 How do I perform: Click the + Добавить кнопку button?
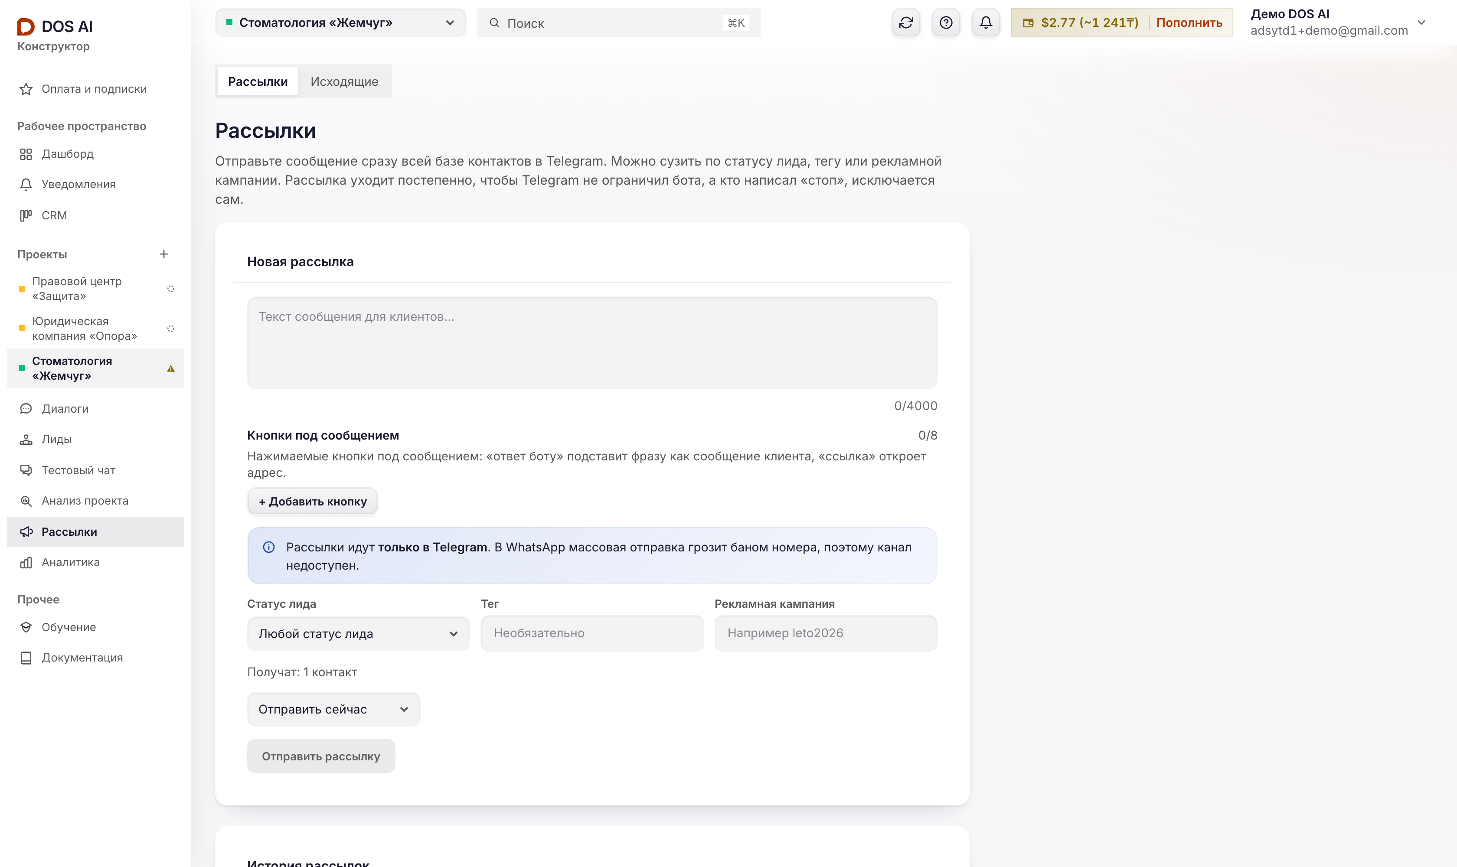[312, 501]
